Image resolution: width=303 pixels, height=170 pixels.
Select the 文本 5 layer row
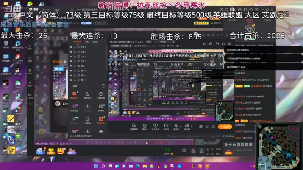(x=88, y=52)
